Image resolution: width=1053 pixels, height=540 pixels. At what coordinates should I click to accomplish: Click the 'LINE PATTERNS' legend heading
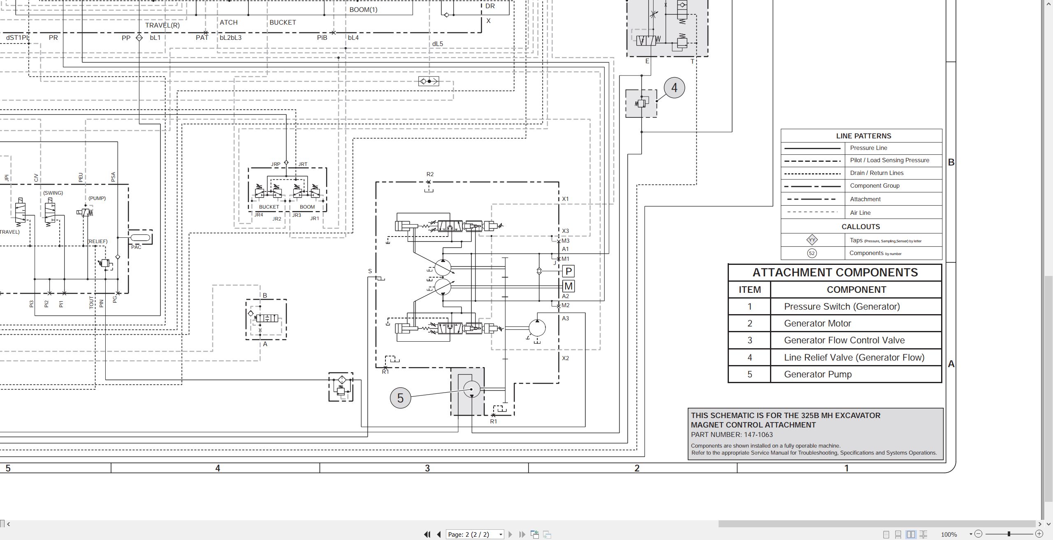point(863,136)
